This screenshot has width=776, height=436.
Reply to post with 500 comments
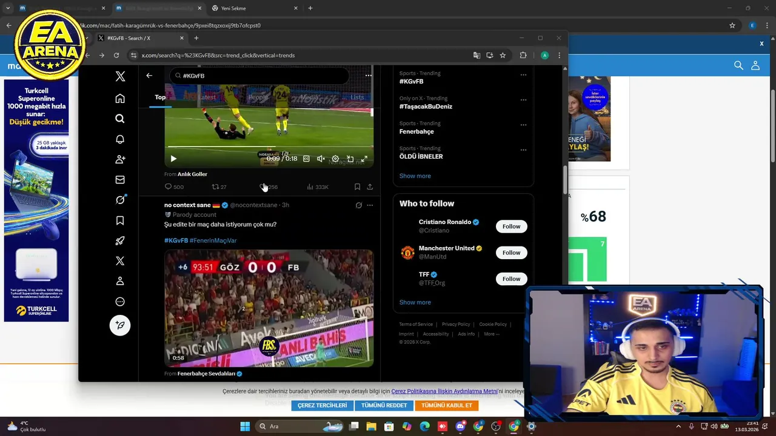coord(174,187)
